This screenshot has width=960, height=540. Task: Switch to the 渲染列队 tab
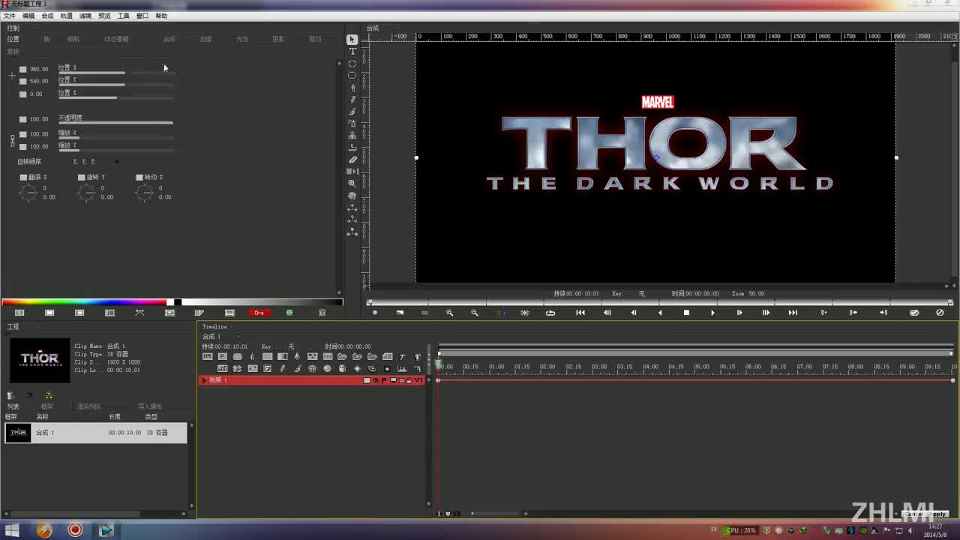(88, 406)
